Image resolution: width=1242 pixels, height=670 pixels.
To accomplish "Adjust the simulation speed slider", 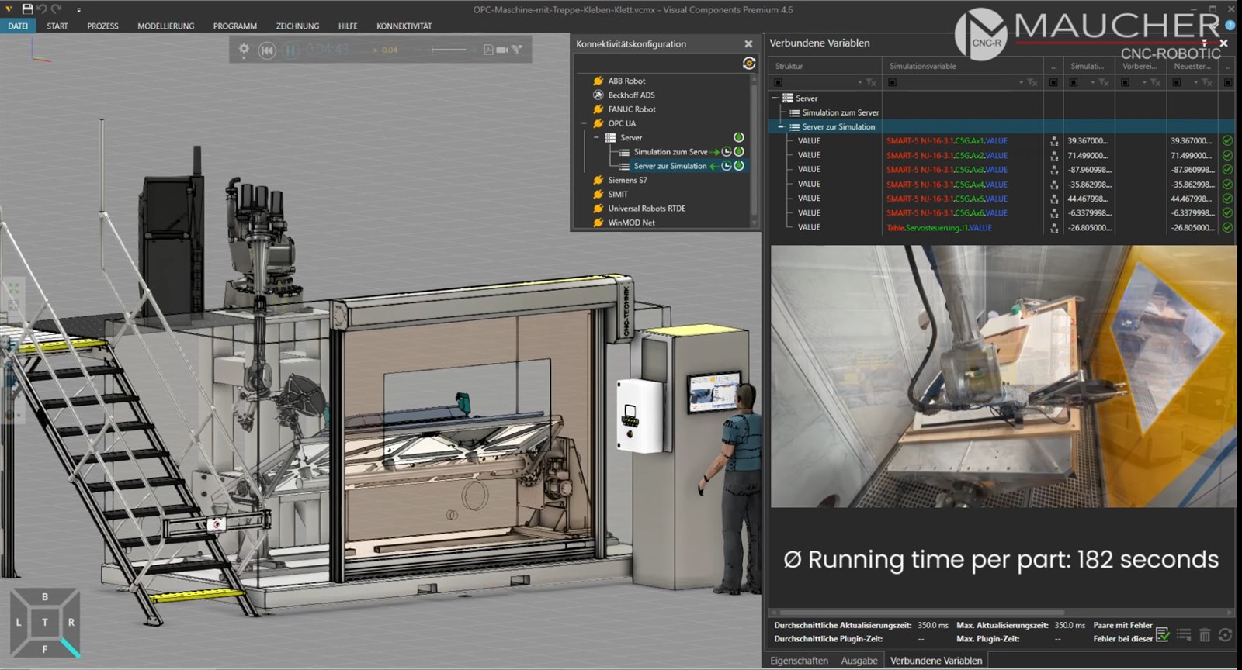I will pos(449,50).
